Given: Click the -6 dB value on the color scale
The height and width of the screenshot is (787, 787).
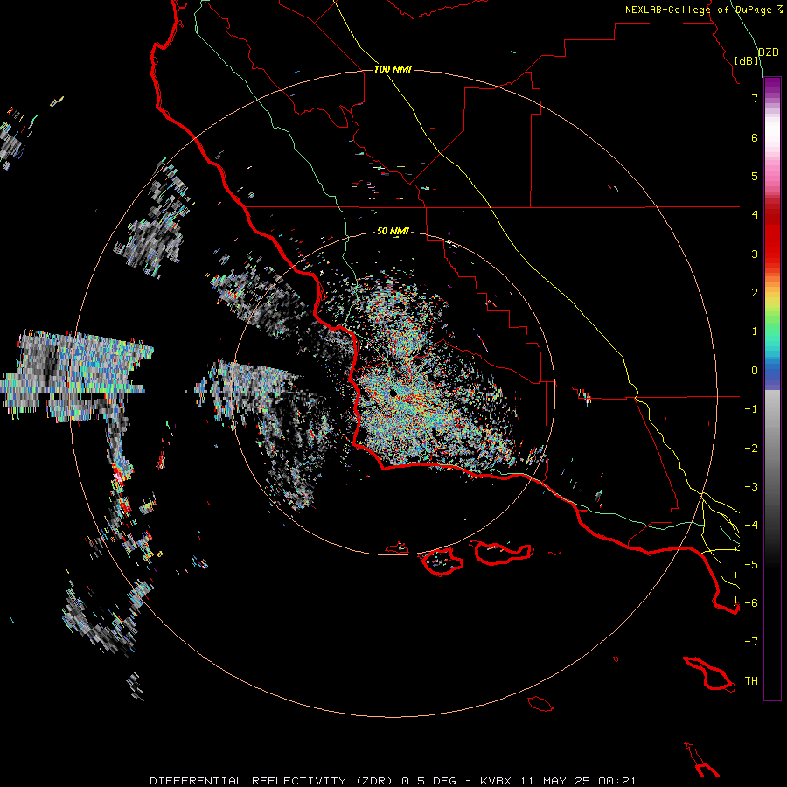Looking at the screenshot, I should tap(751, 603).
